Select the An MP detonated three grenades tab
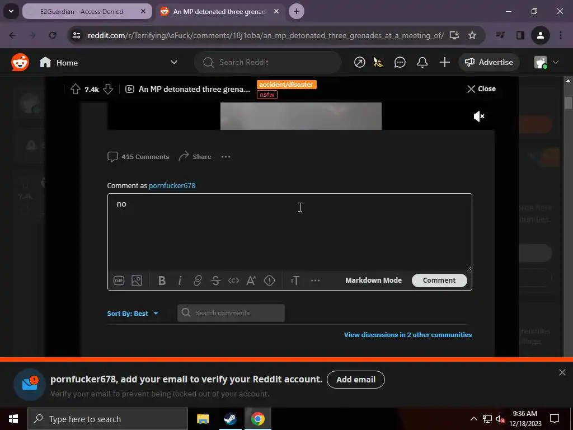This screenshot has height=430, width=573. click(219, 12)
